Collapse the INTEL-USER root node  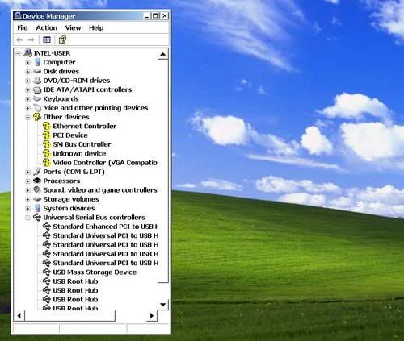[19, 53]
